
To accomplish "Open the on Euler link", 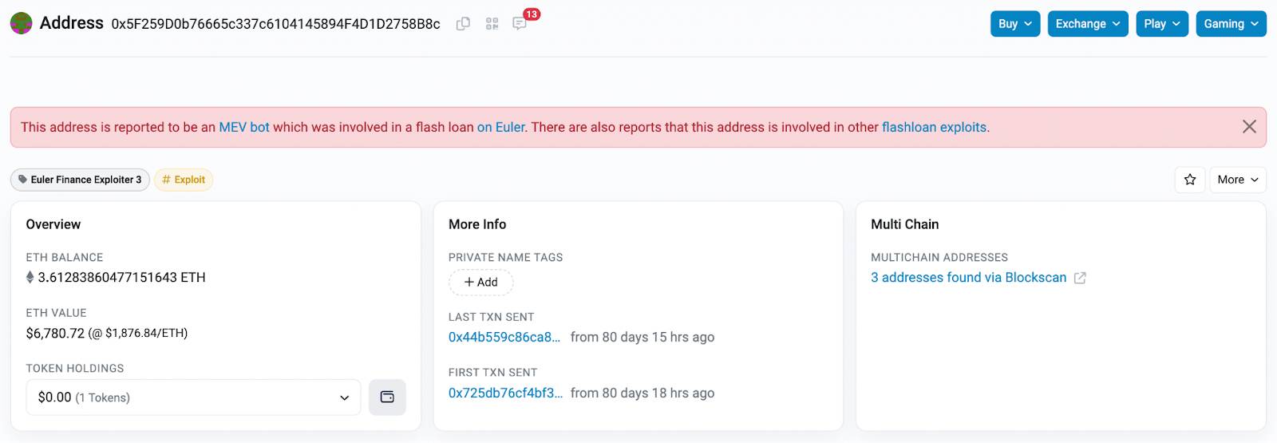I will tap(501, 127).
